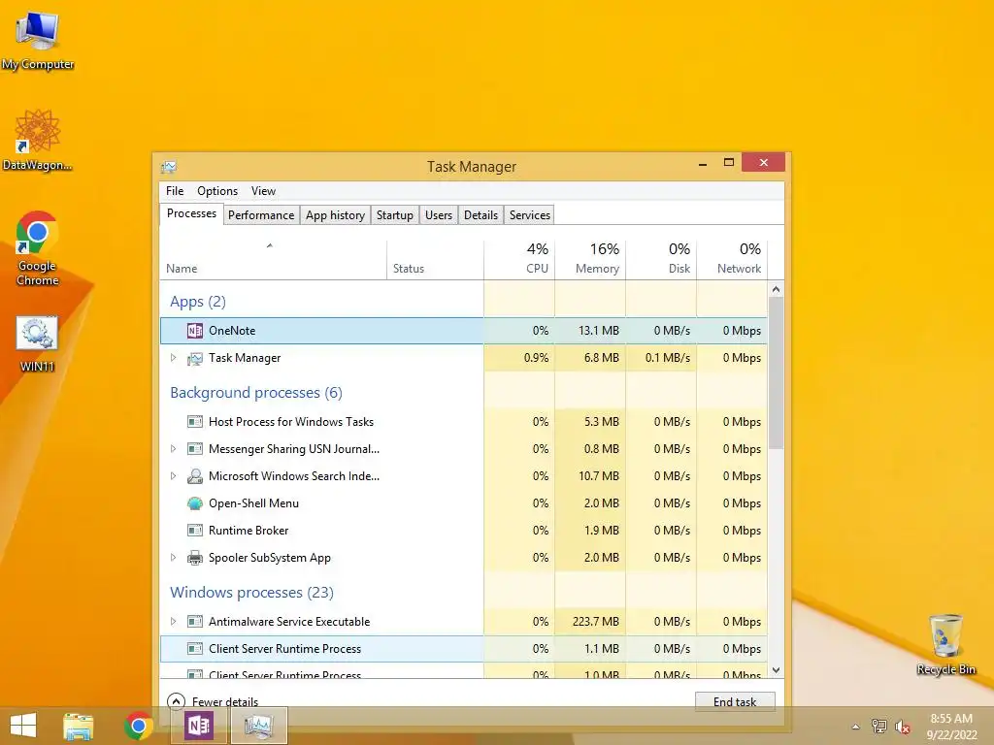Image resolution: width=994 pixels, height=745 pixels.
Task: Click the Open-Shell Menu process icon
Action: tap(194, 503)
